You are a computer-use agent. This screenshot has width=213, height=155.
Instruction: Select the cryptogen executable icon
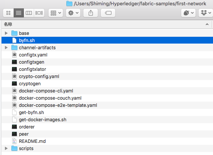(14, 83)
